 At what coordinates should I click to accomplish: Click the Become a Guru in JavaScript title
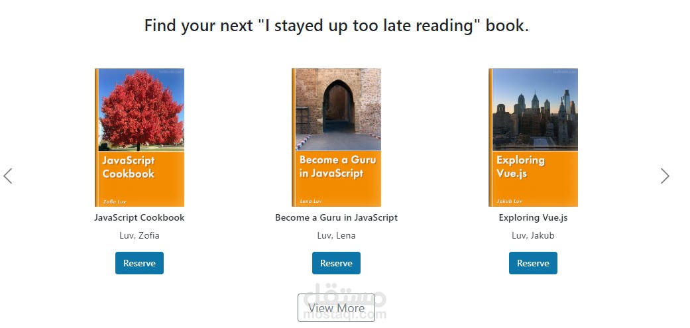(336, 217)
